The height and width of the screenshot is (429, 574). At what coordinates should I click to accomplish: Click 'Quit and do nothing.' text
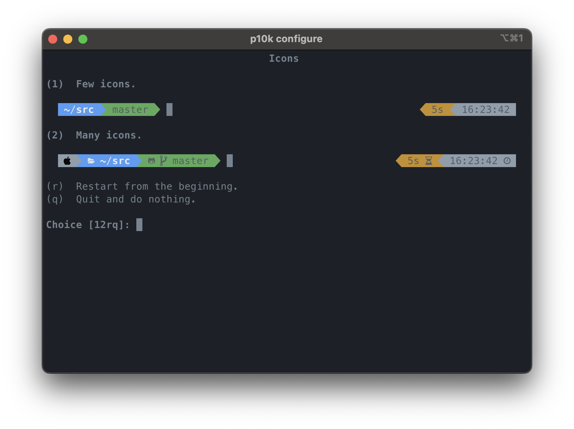click(x=136, y=199)
